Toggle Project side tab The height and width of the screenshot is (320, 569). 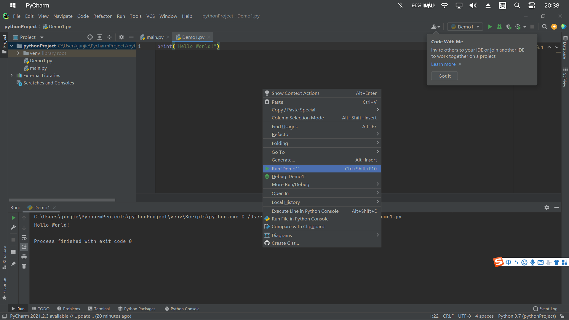tap(4, 44)
